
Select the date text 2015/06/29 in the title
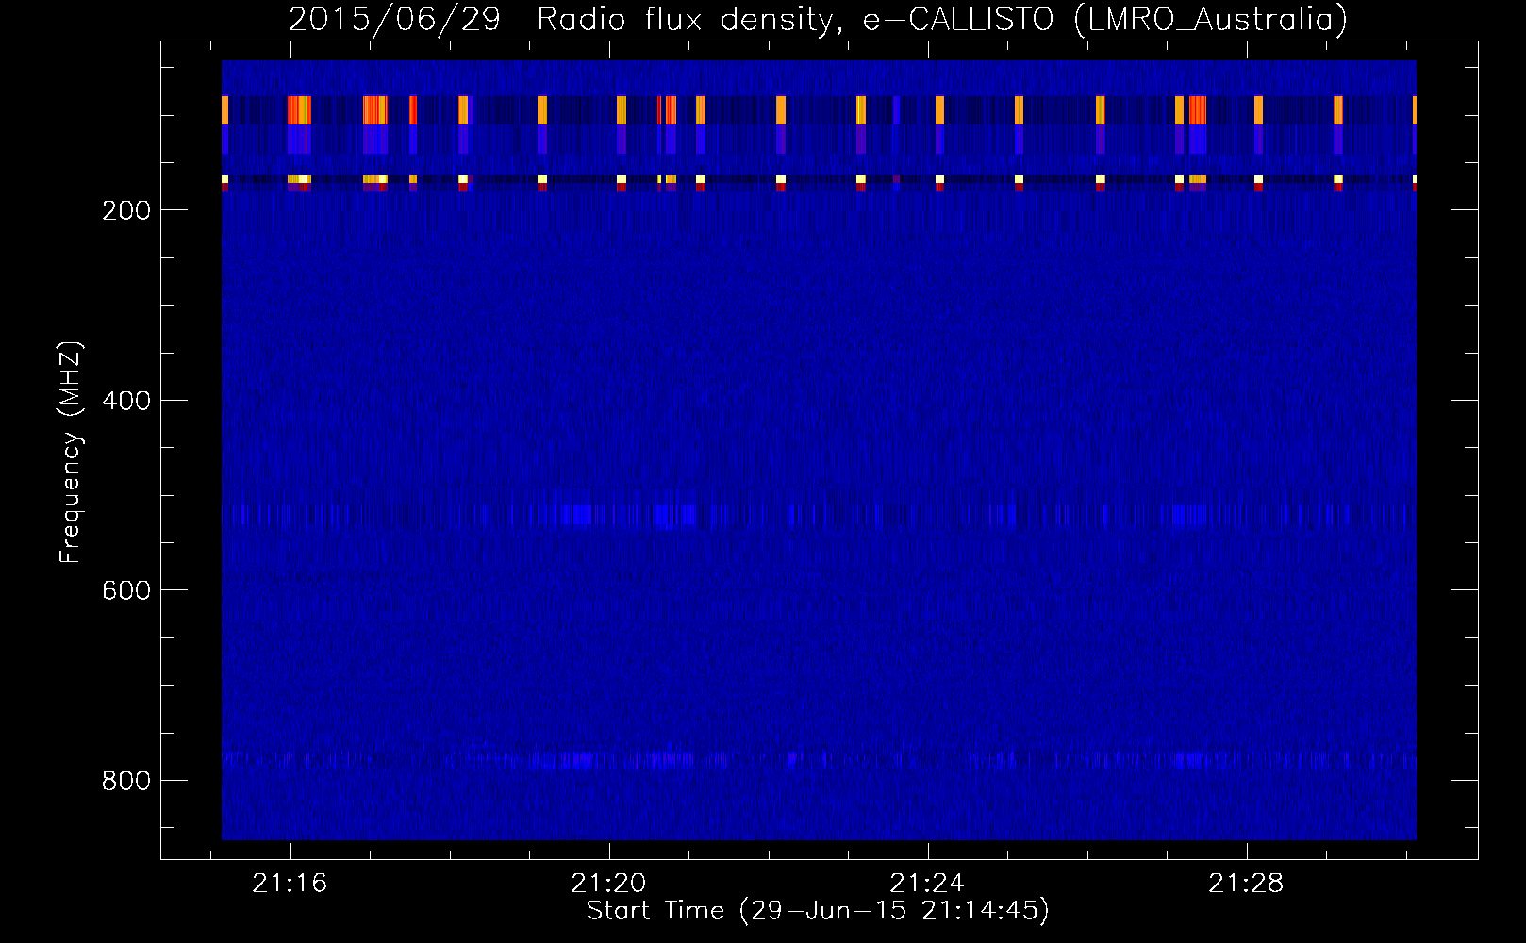(x=394, y=19)
